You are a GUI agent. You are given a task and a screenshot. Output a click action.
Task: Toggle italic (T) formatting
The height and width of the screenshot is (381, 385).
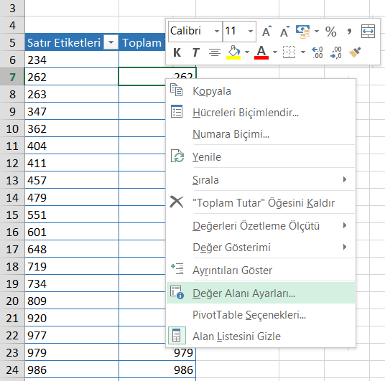(195, 52)
